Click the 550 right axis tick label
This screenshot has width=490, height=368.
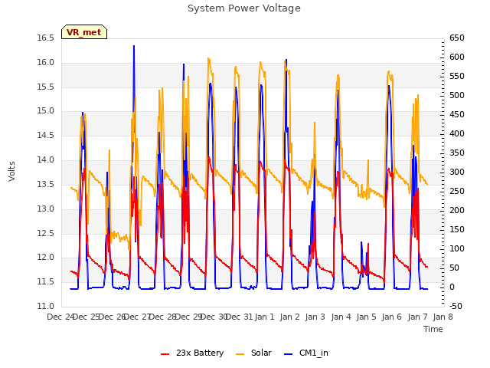tap(457, 77)
